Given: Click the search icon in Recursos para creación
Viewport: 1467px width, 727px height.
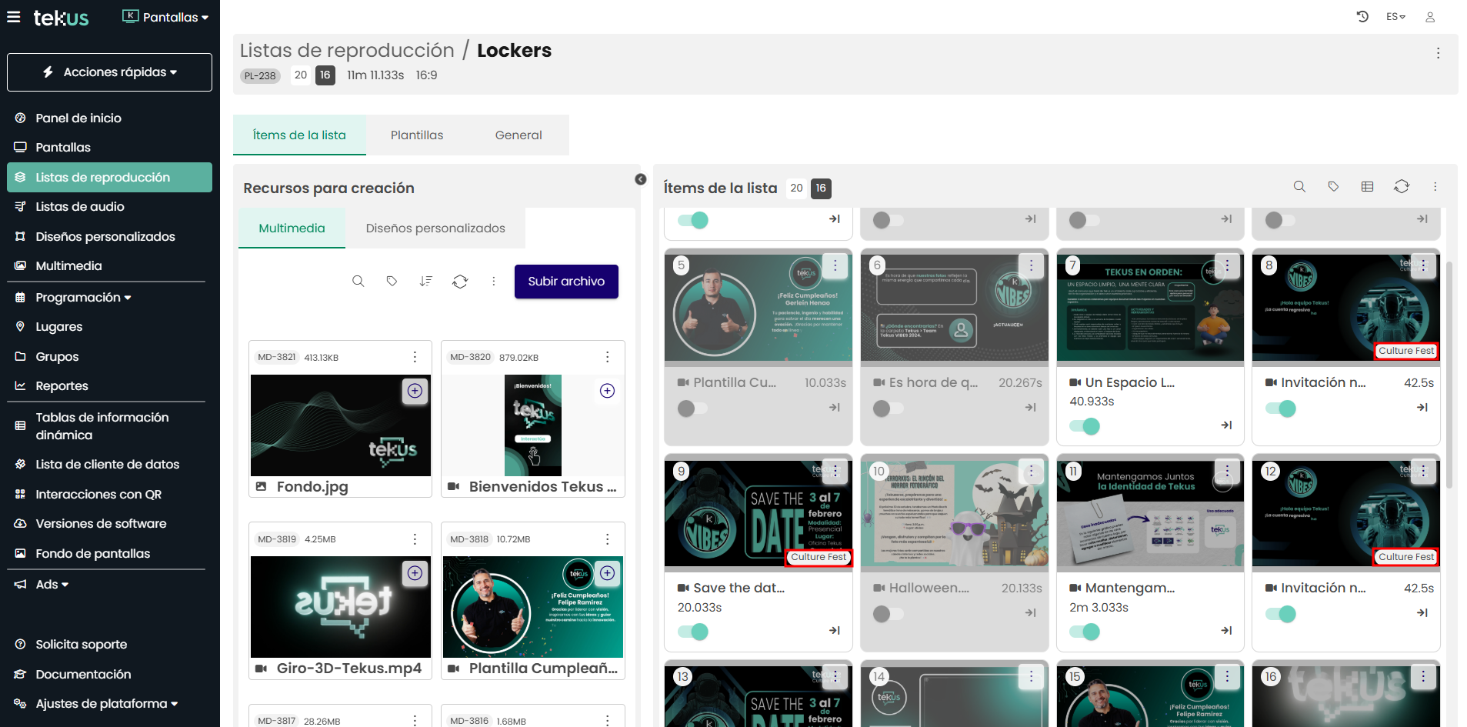Looking at the screenshot, I should (x=358, y=282).
